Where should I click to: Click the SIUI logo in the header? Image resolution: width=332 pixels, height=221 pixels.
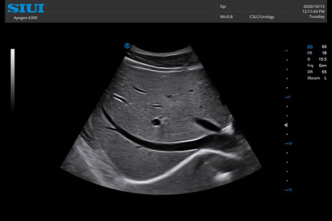[x=25, y=8]
